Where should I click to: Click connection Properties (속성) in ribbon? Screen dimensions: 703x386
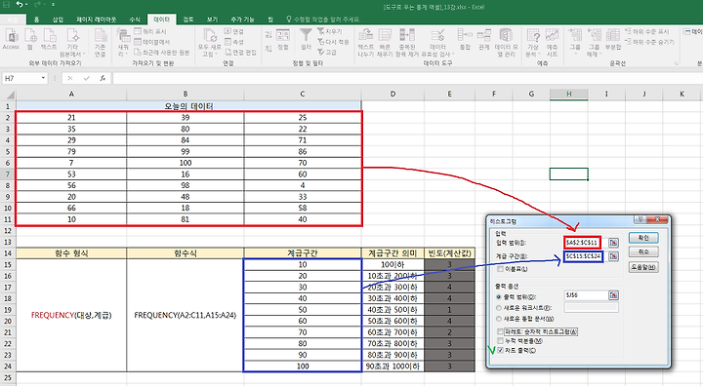click(x=234, y=42)
